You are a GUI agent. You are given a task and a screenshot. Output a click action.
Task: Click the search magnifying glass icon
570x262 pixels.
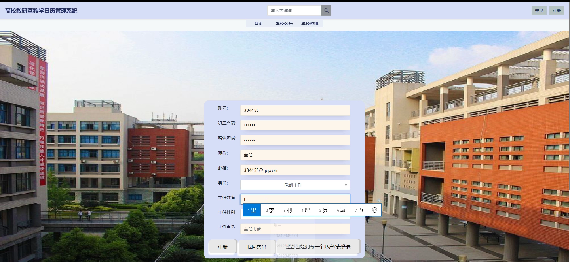point(325,10)
